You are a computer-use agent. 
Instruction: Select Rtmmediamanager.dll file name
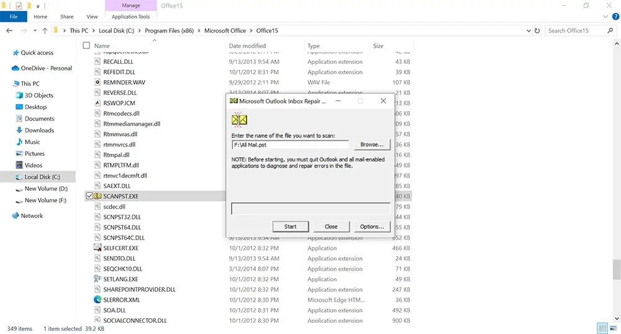coord(132,124)
